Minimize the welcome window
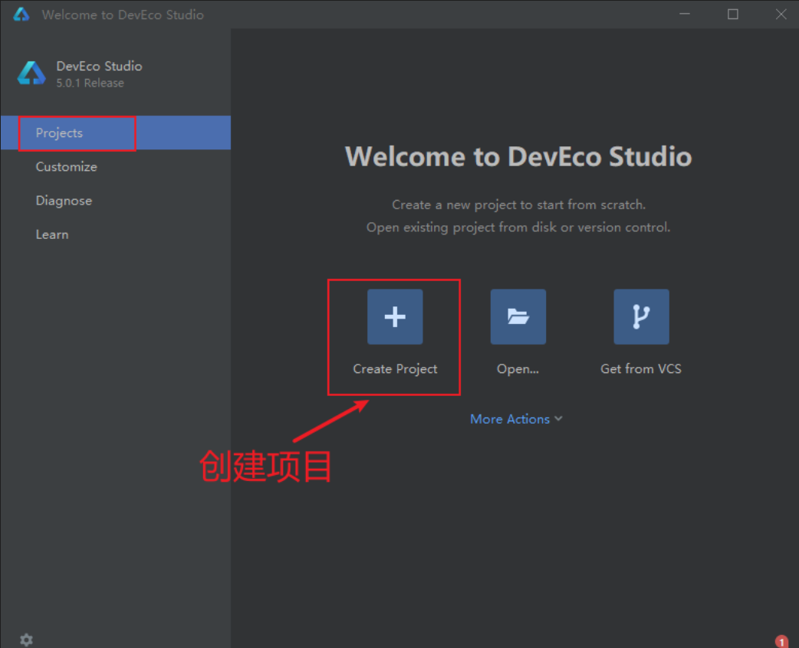This screenshot has height=648, width=799. tap(684, 15)
